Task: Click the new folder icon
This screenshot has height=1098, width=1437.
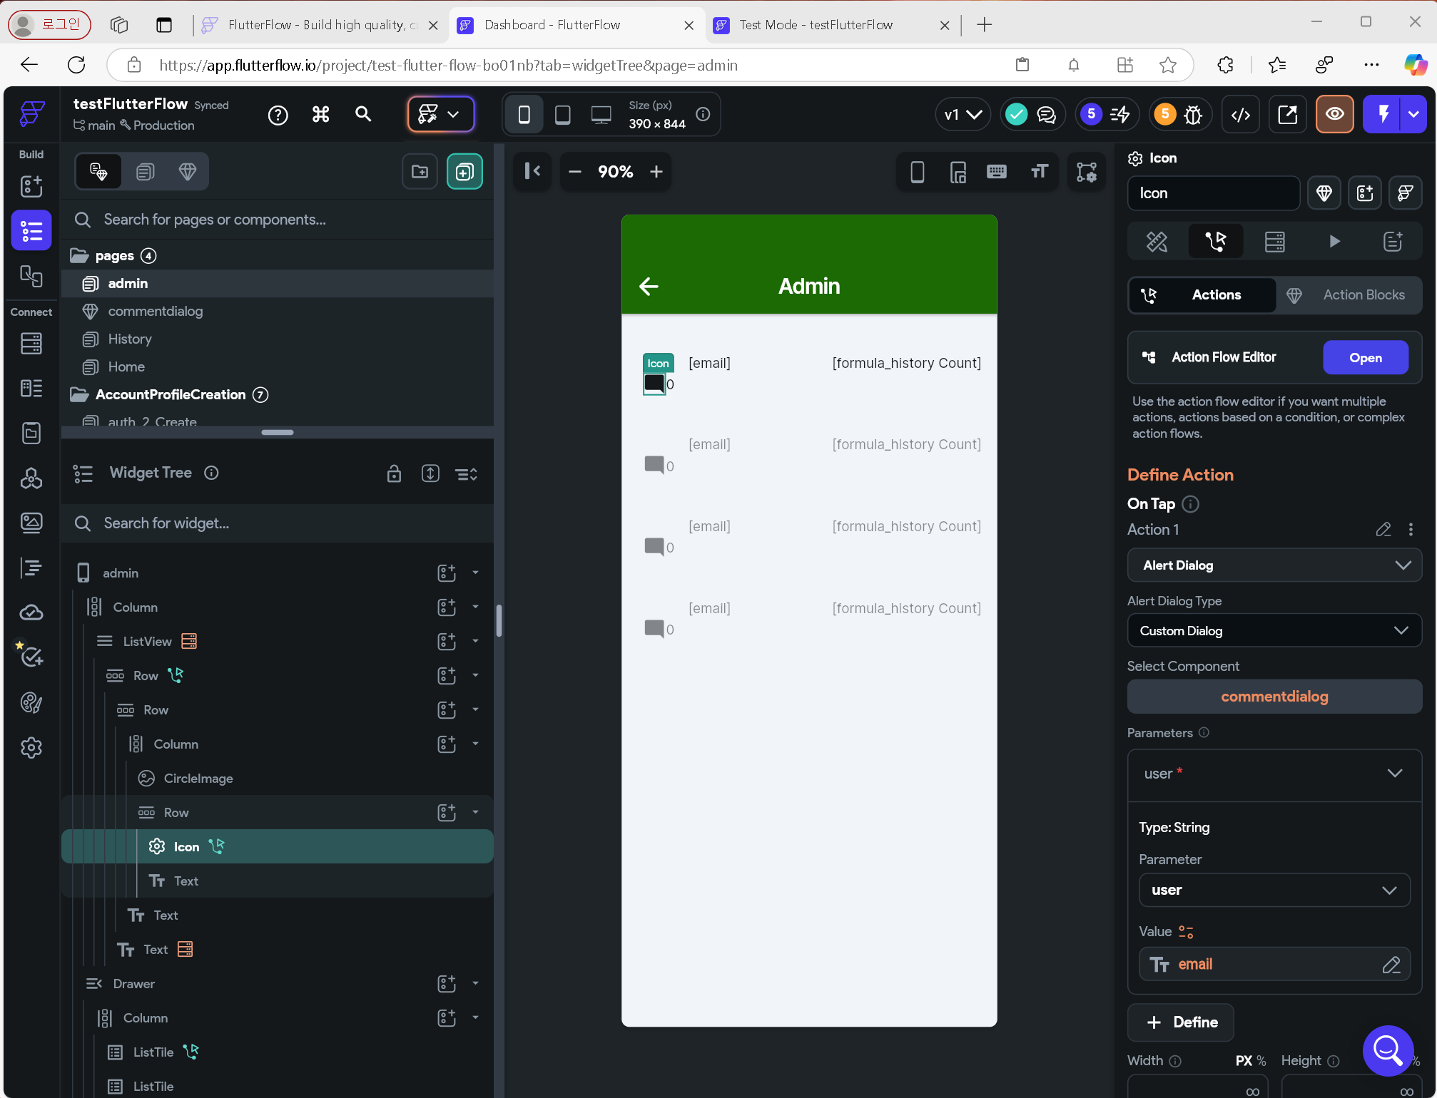Action: 420,171
